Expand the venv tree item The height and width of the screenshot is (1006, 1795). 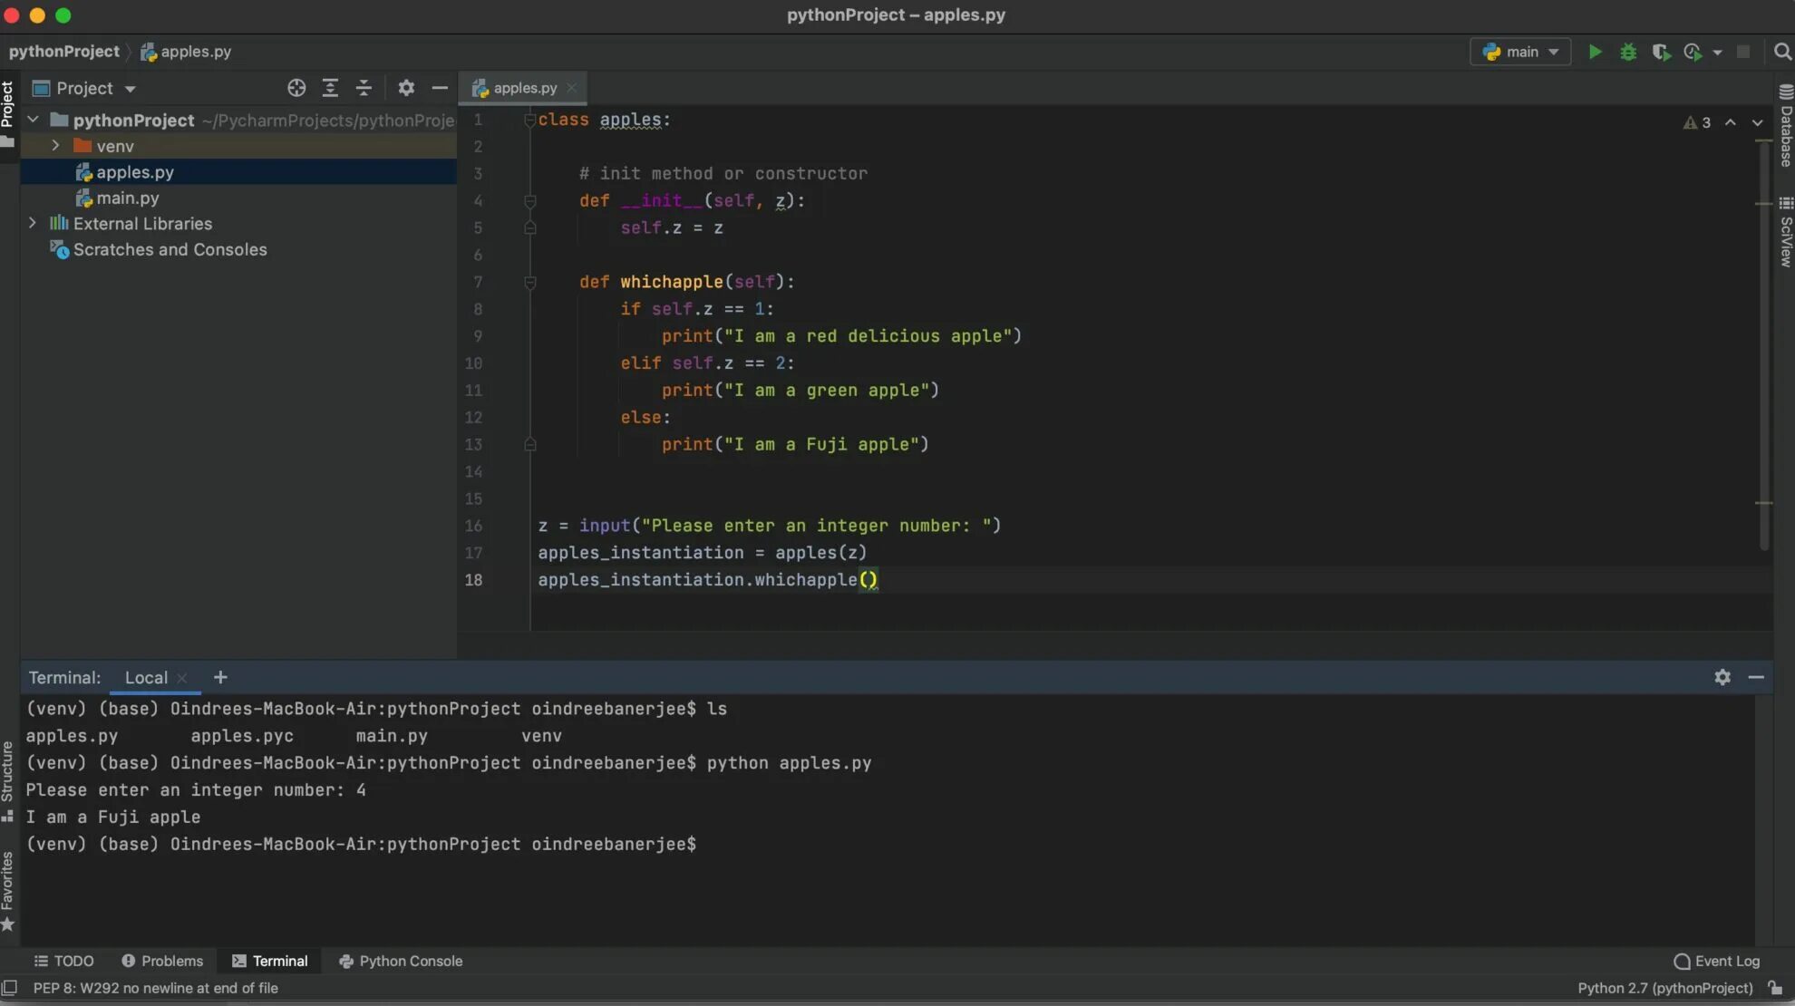(54, 144)
